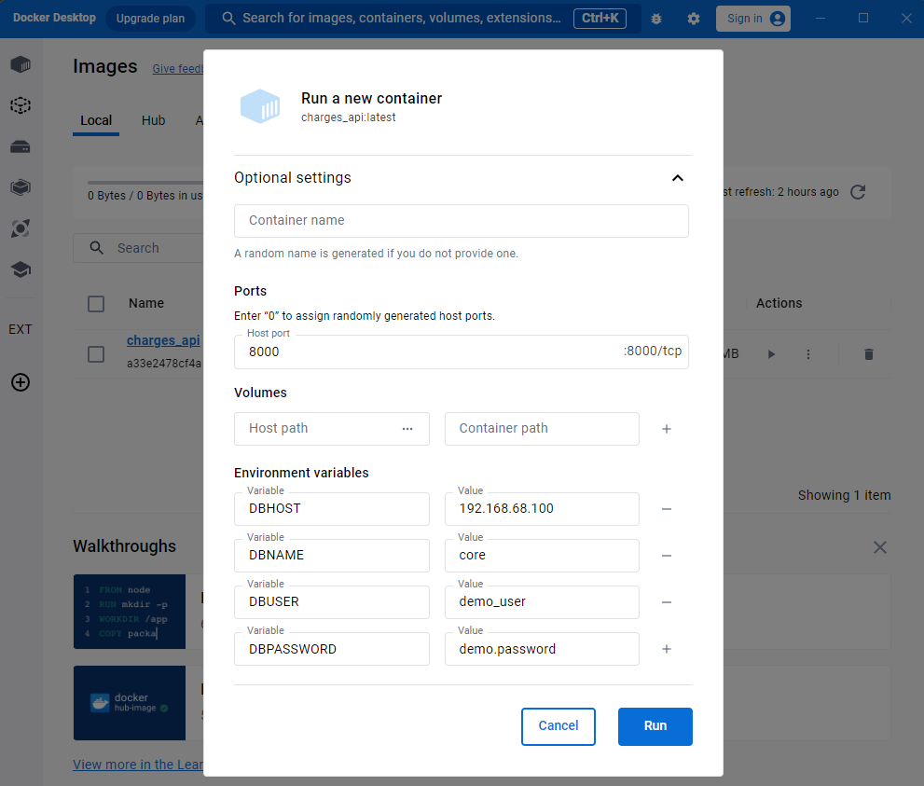
Task: Run charges_api image with play icon
Action: click(x=771, y=354)
